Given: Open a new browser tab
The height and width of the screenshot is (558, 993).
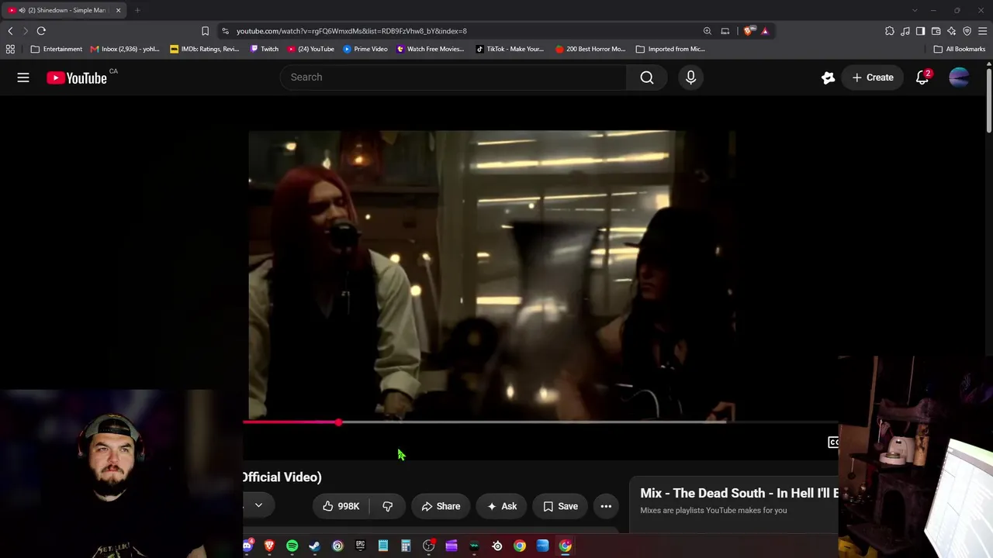Looking at the screenshot, I should pos(137,10).
